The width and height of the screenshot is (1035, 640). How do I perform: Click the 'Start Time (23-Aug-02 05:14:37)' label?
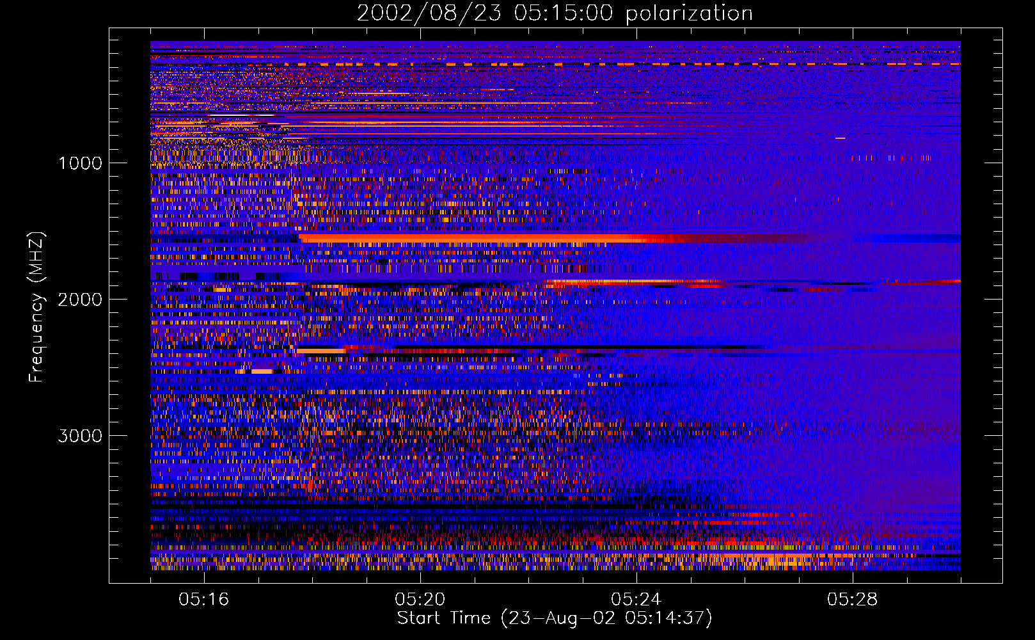(x=555, y=618)
